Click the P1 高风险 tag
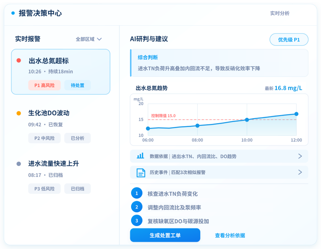Screen dimensions: 321x249 coord(44,85)
